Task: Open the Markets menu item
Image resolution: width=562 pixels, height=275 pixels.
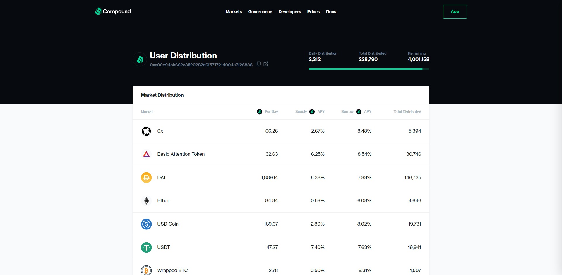Action: coord(234,12)
